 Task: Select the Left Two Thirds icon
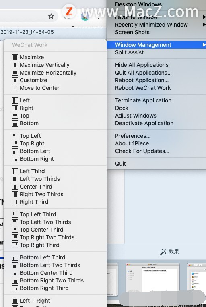tap(15, 179)
